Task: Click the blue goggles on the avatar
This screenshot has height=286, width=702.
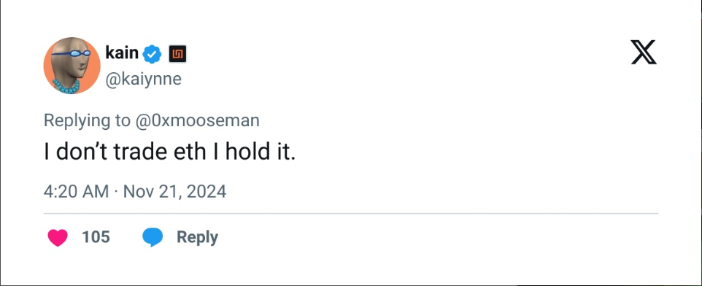Action: coord(72,53)
